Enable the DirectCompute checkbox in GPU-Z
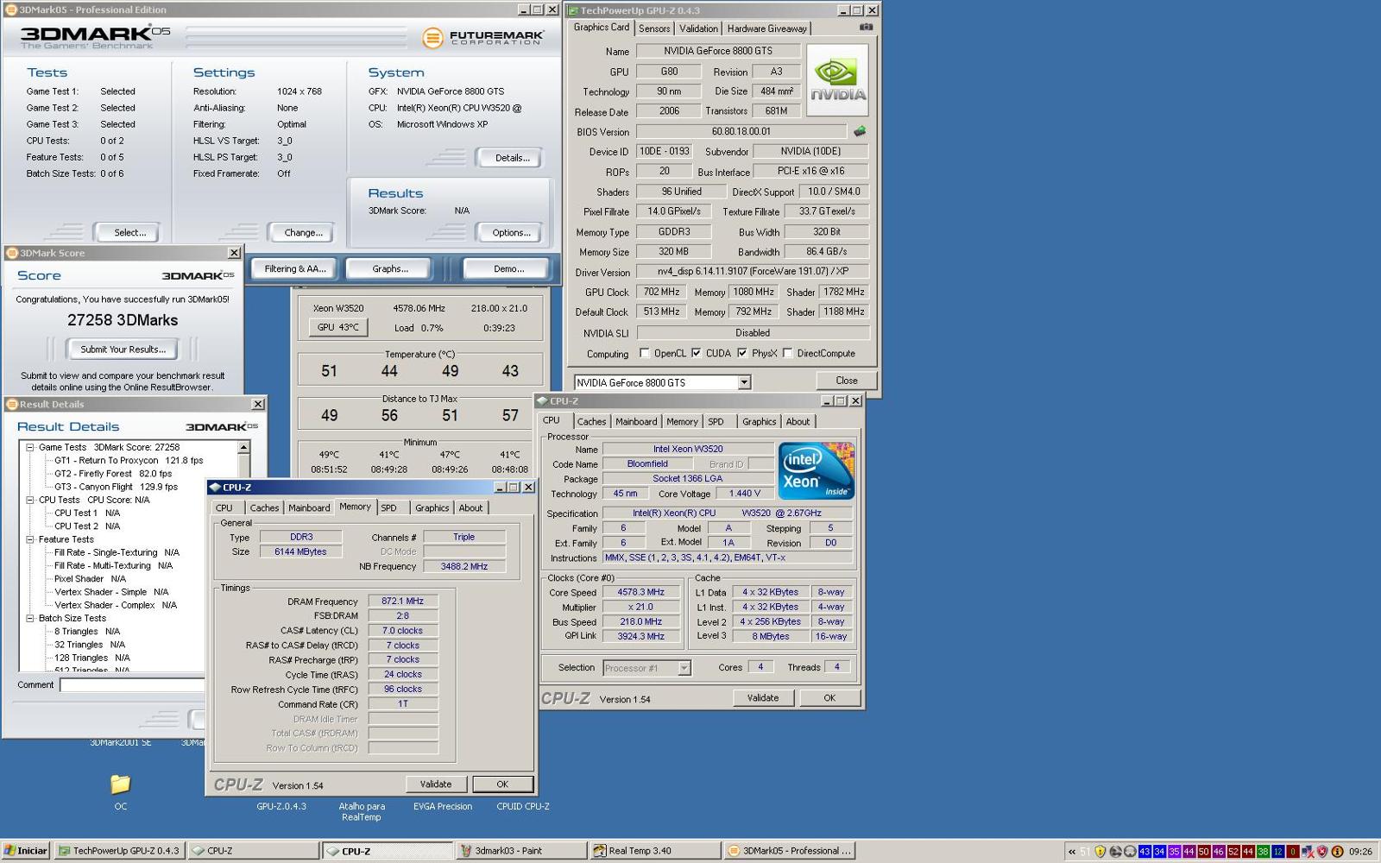The width and height of the screenshot is (1381, 863). (787, 353)
